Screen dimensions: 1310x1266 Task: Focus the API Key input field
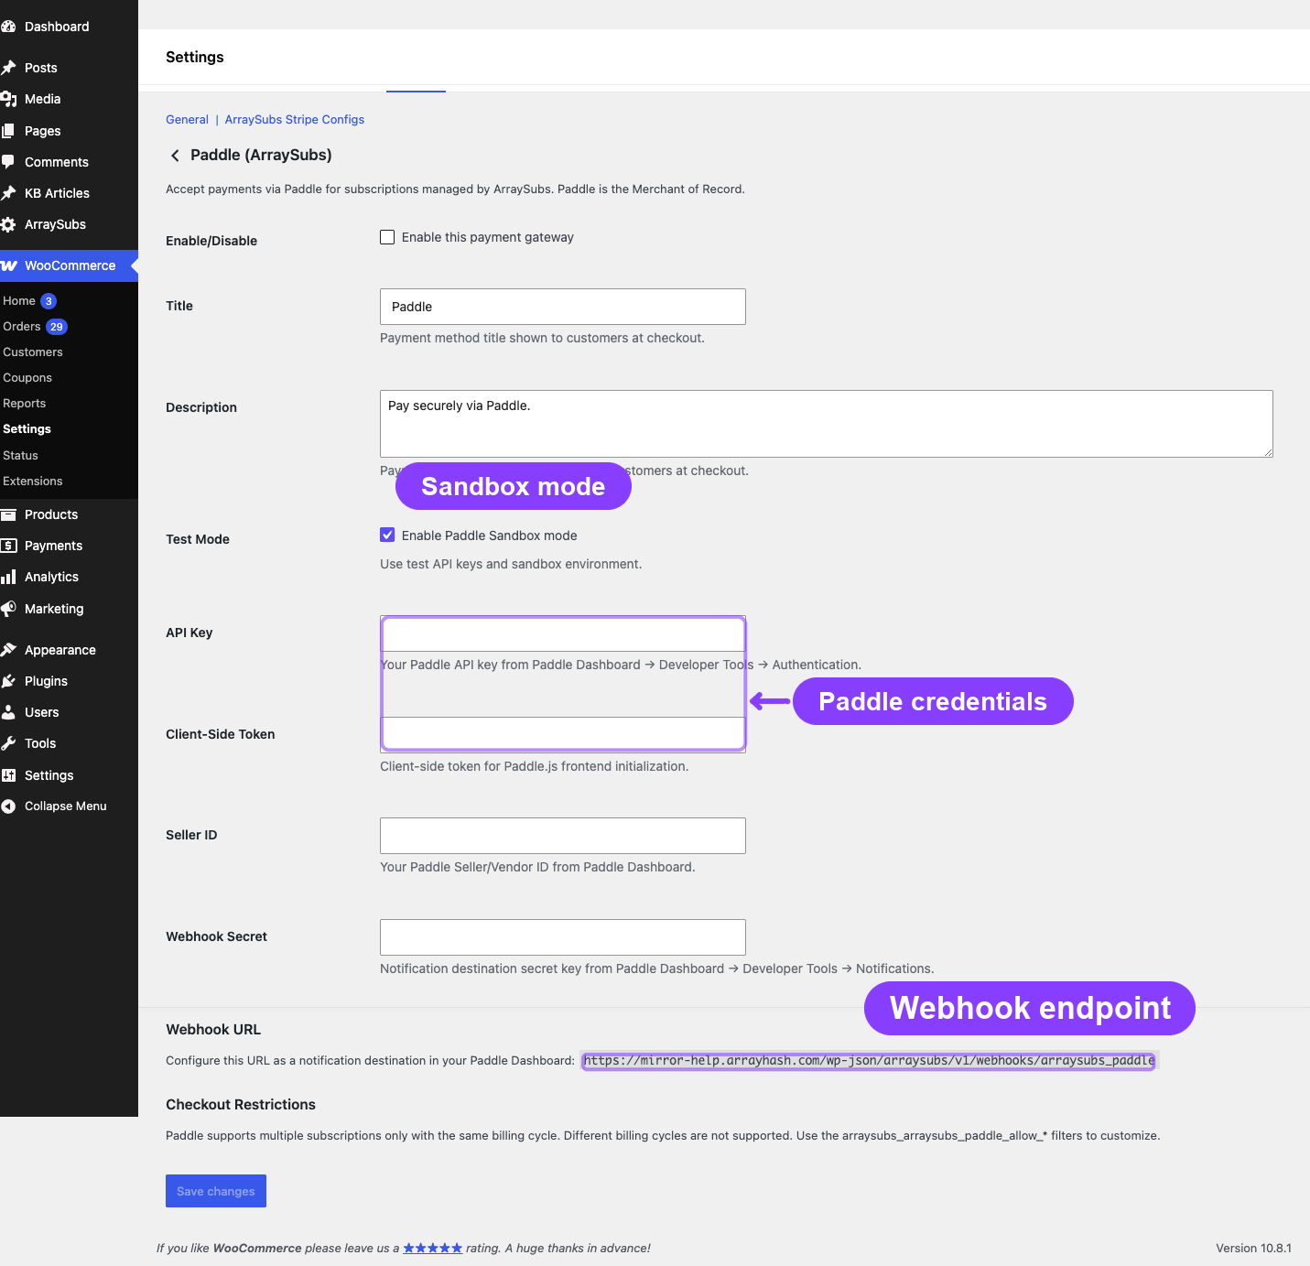(563, 633)
